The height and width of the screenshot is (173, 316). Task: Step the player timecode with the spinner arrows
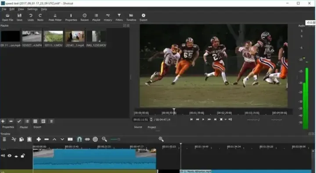pyautogui.click(x=151, y=119)
